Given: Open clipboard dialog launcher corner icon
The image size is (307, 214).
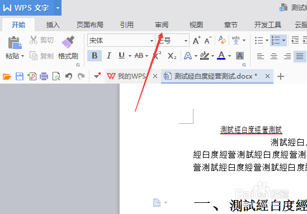Looking at the screenshot, I should point(78,65).
